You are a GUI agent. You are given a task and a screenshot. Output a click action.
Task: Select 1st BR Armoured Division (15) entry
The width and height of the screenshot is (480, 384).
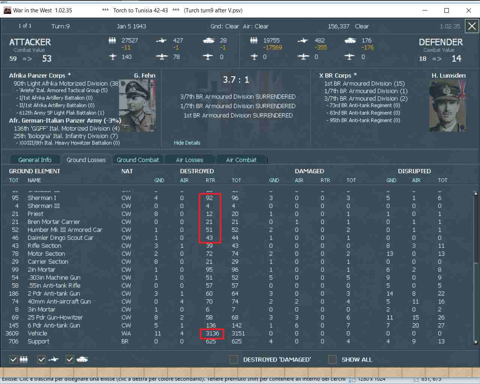tap(364, 84)
